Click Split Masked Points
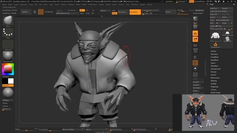The width and height of the screenshot is (237, 133). (67, 13)
